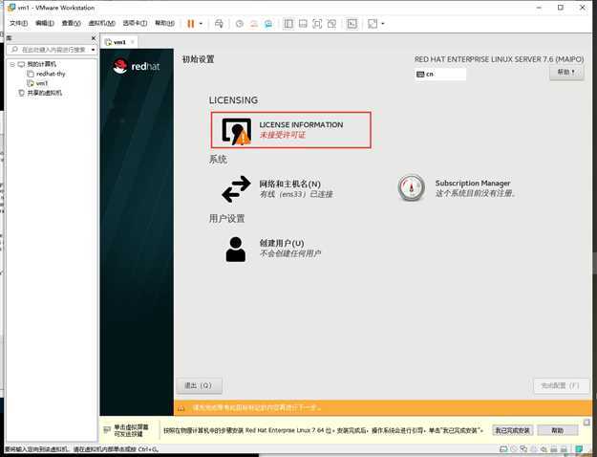597x457 pixels.
Task: Select vm1 in the library tree
Action: [x=42, y=83]
